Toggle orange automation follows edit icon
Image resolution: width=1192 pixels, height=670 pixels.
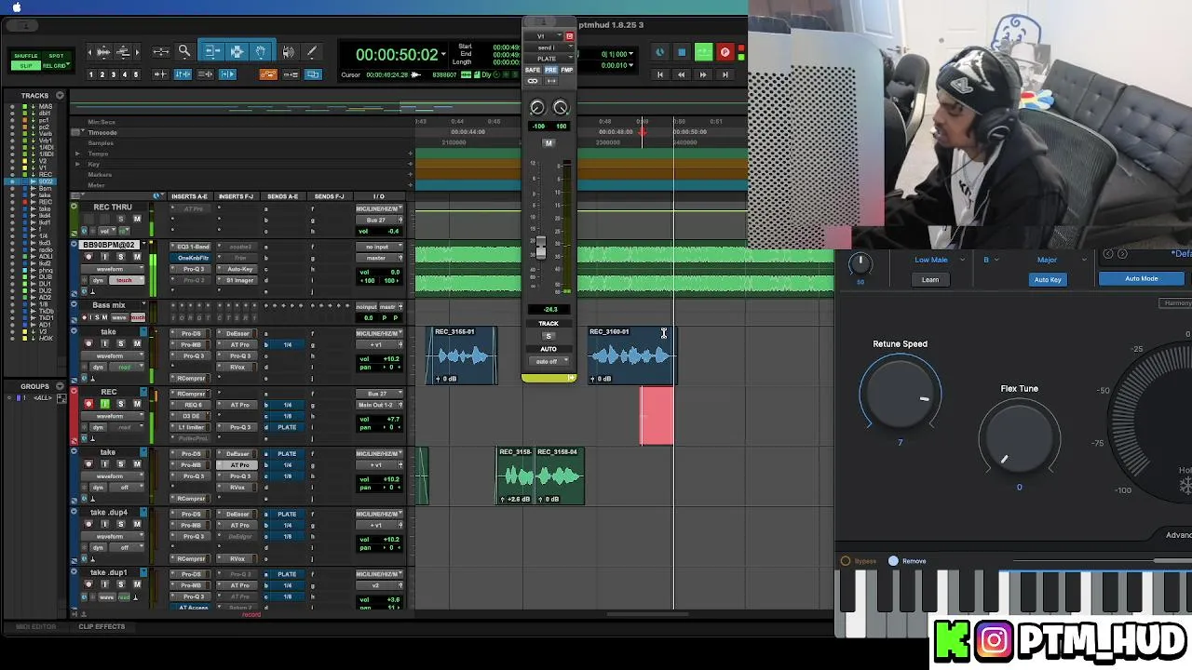point(268,74)
